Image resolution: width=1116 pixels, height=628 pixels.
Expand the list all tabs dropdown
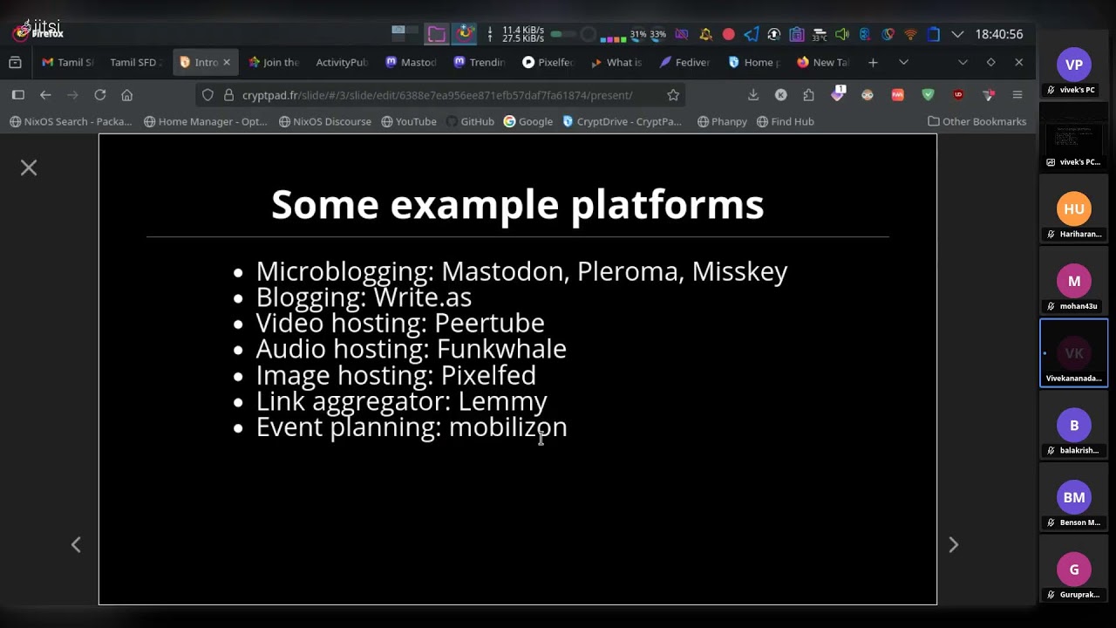click(903, 62)
